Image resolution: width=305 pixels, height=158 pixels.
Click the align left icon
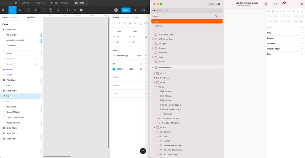tap(114, 23)
